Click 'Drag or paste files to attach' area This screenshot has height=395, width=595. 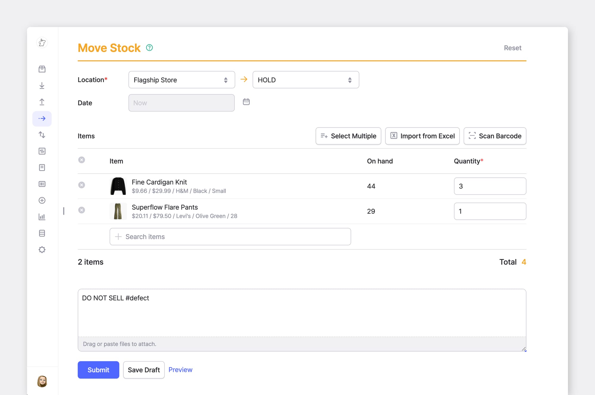coord(302,344)
